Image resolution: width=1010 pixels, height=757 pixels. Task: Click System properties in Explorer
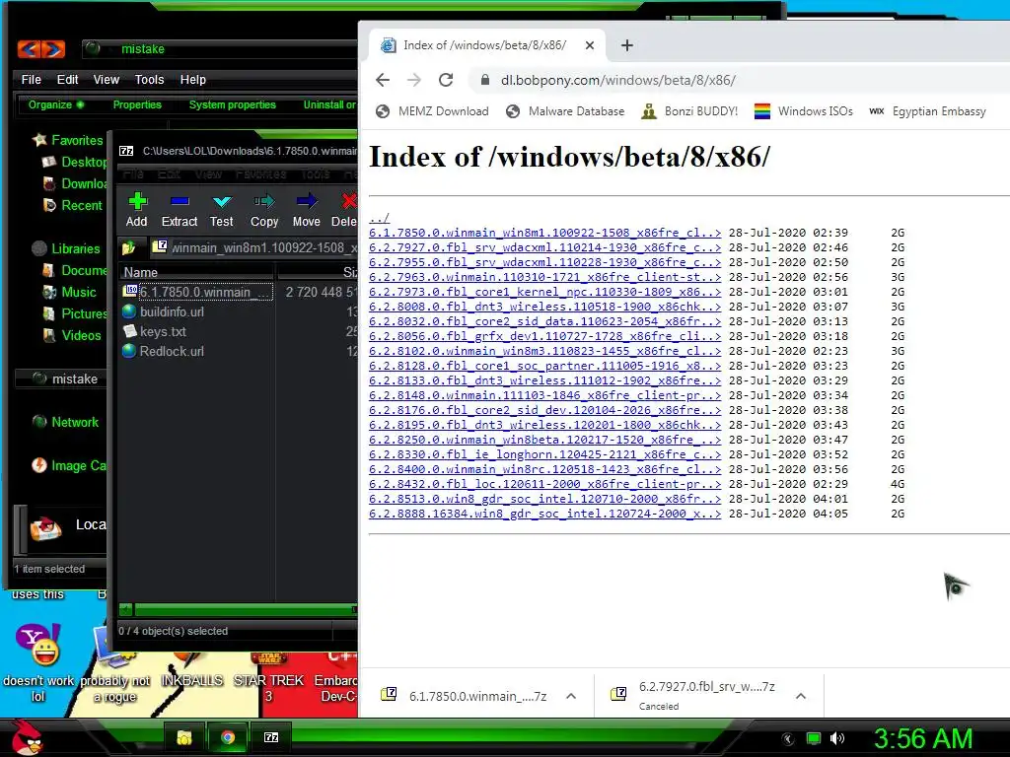coord(233,104)
